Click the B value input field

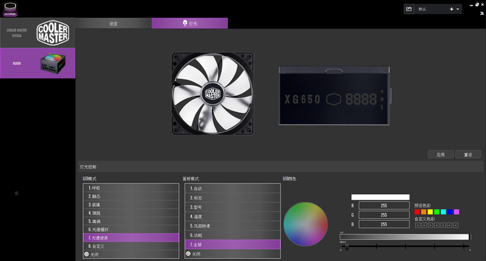coord(384,224)
